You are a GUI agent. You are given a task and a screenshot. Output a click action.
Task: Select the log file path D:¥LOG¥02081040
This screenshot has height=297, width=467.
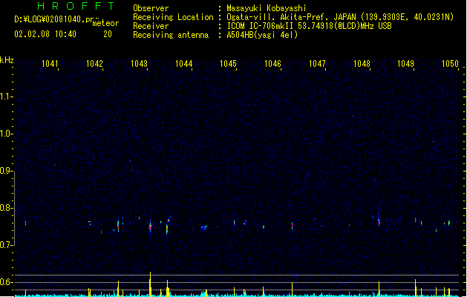(53, 19)
